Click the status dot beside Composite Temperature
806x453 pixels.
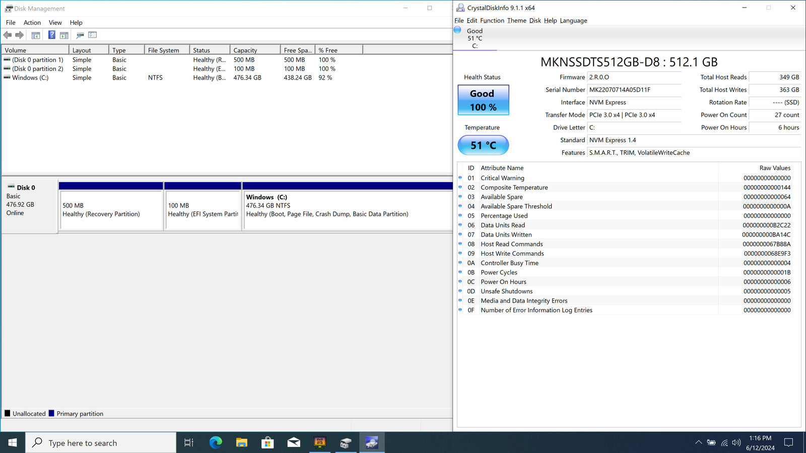tap(460, 187)
